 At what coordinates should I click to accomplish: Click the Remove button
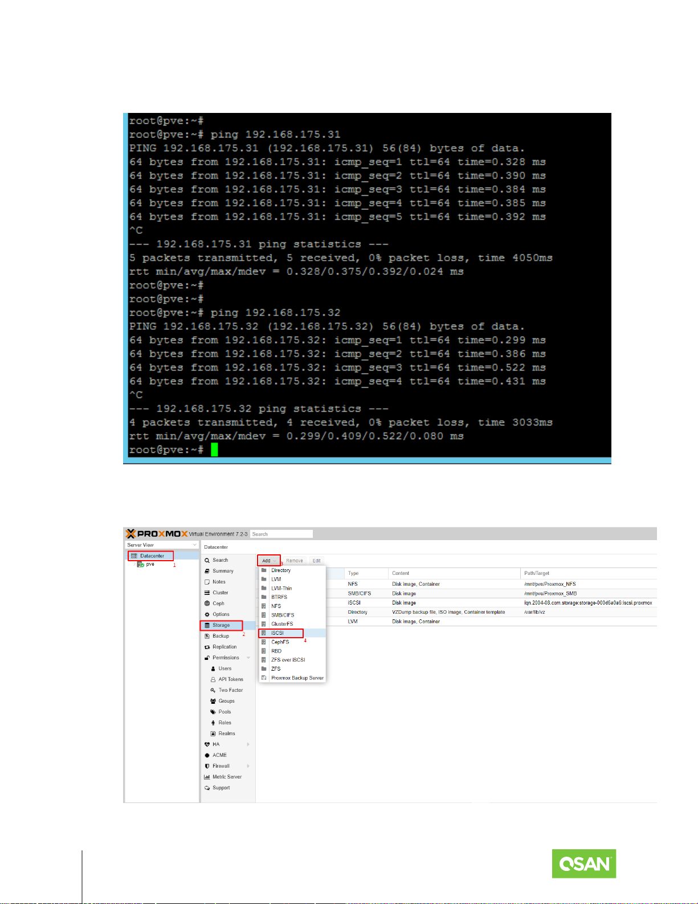click(x=295, y=561)
